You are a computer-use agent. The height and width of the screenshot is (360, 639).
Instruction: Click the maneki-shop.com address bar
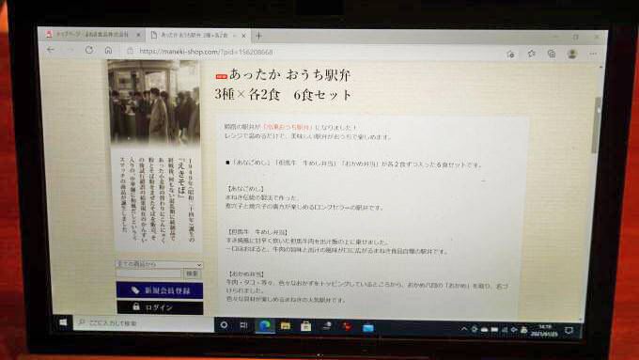(x=206, y=52)
